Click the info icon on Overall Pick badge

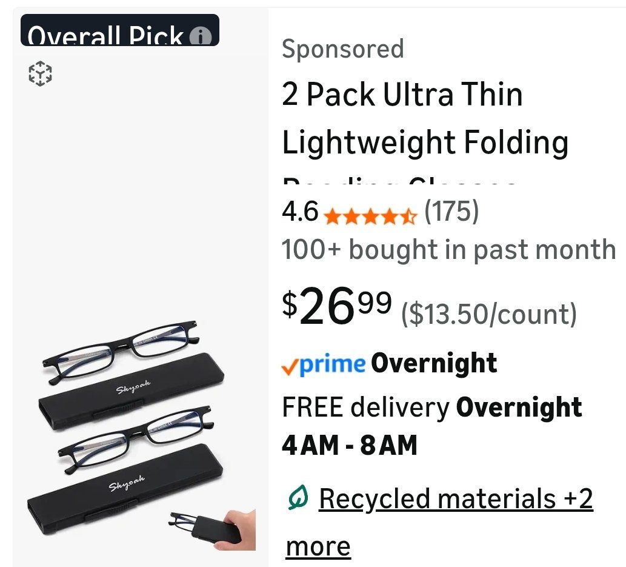(201, 38)
